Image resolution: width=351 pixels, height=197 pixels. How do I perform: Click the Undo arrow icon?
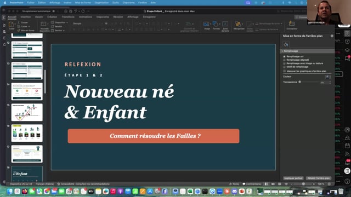76,11
